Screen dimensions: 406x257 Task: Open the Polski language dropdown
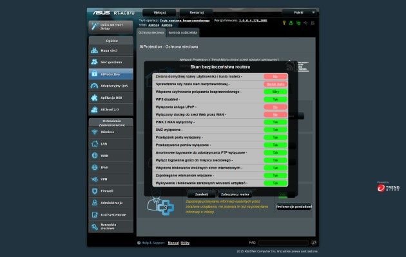299,12
